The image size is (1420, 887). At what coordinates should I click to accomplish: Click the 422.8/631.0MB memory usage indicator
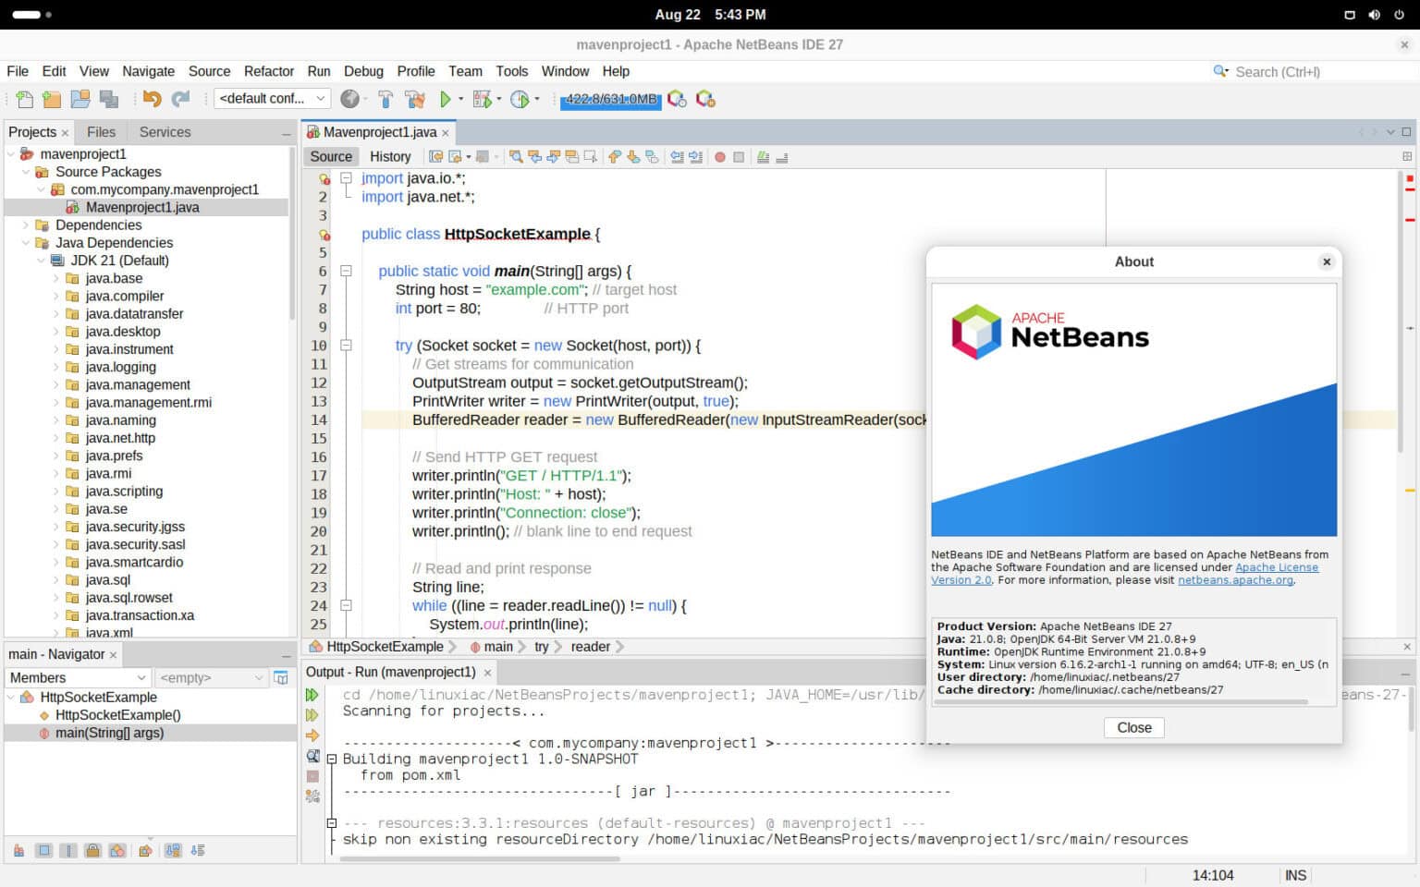click(x=610, y=100)
